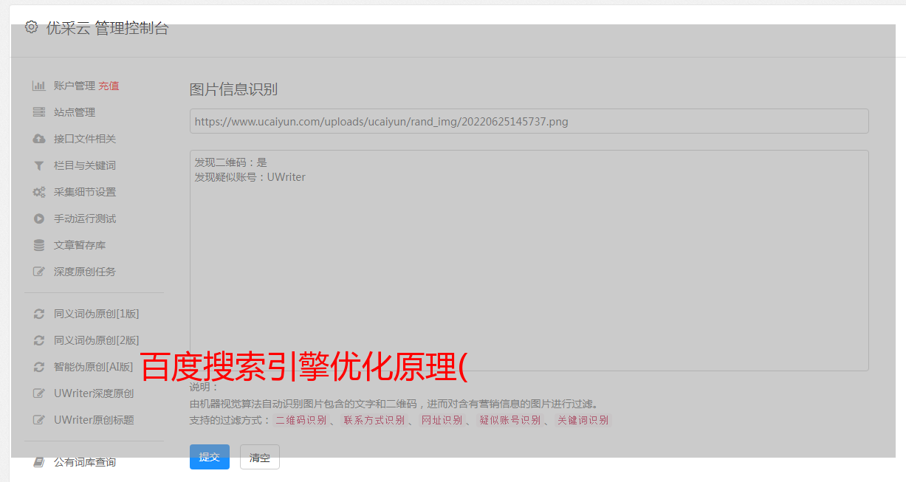906x482 pixels.
Task: Click the 优采云 管理控制台 title
Action: [x=107, y=29]
